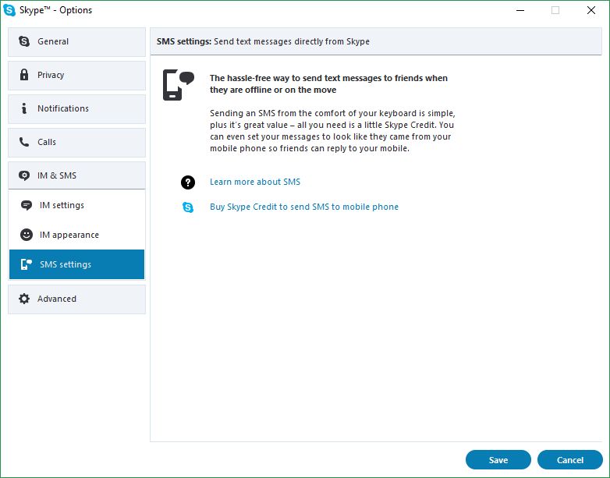The image size is (610, 478).
Task: Open the General options section
Action: pos(76,41)
